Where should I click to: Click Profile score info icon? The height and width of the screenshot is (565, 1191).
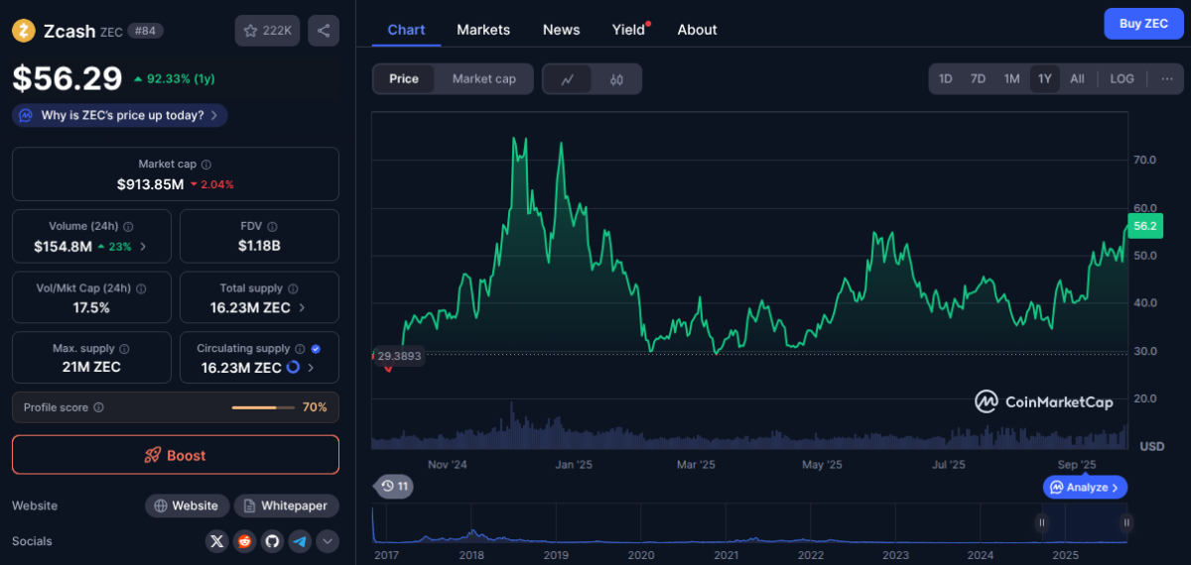click(x=98, y=407)
